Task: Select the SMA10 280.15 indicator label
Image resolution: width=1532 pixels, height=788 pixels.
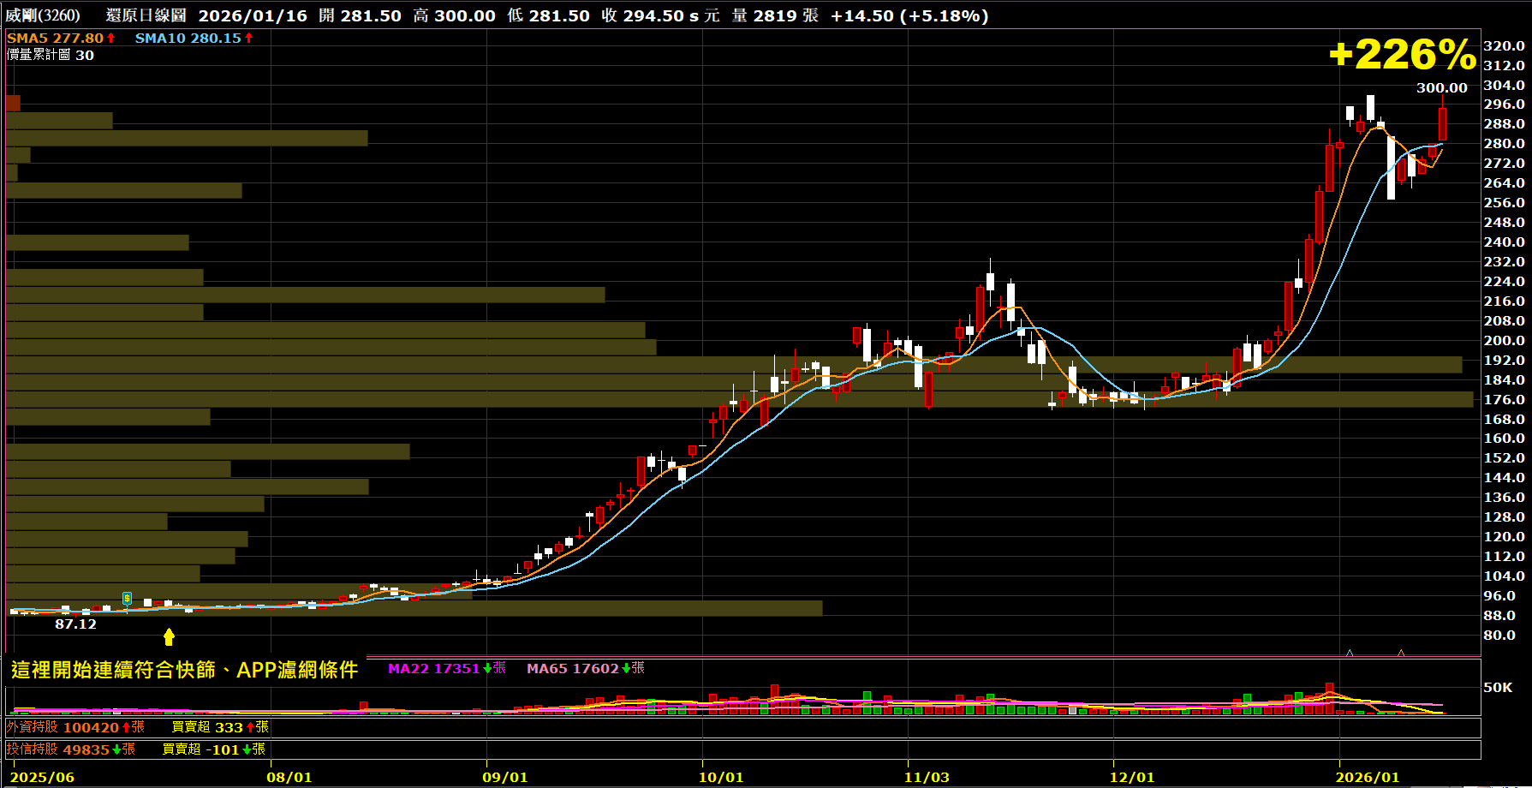Action: (x=194, y=38)
